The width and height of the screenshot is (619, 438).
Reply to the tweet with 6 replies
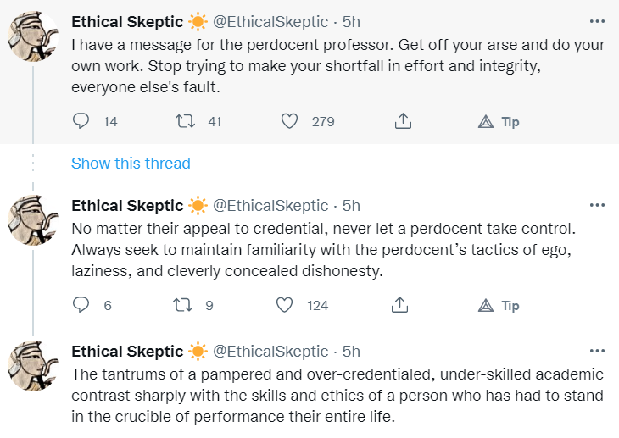click(x=81, y=306)
